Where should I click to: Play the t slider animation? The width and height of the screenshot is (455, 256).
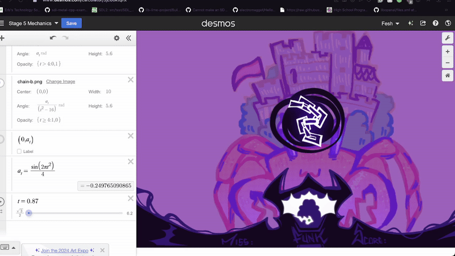click(x=1, y=202)
